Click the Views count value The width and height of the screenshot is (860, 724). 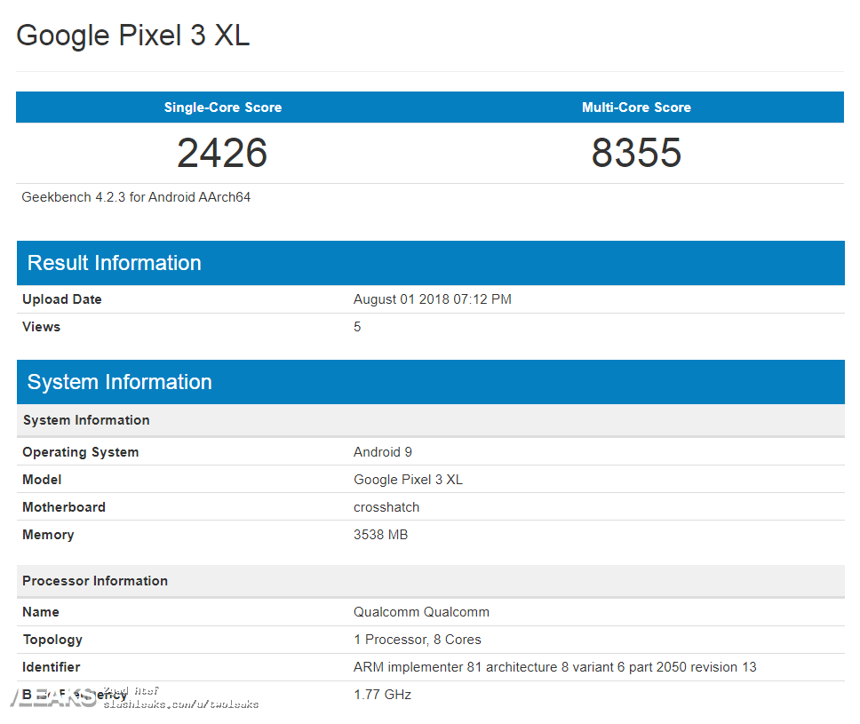357,327
